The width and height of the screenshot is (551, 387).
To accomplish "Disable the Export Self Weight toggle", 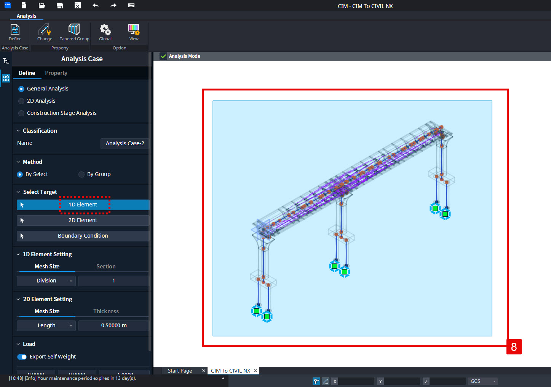I will point(22,357).
